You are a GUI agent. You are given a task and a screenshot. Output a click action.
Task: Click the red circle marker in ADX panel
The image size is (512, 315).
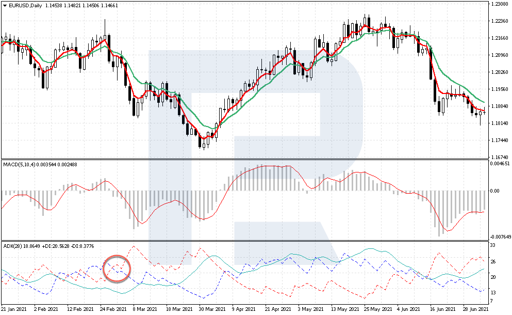117,269
